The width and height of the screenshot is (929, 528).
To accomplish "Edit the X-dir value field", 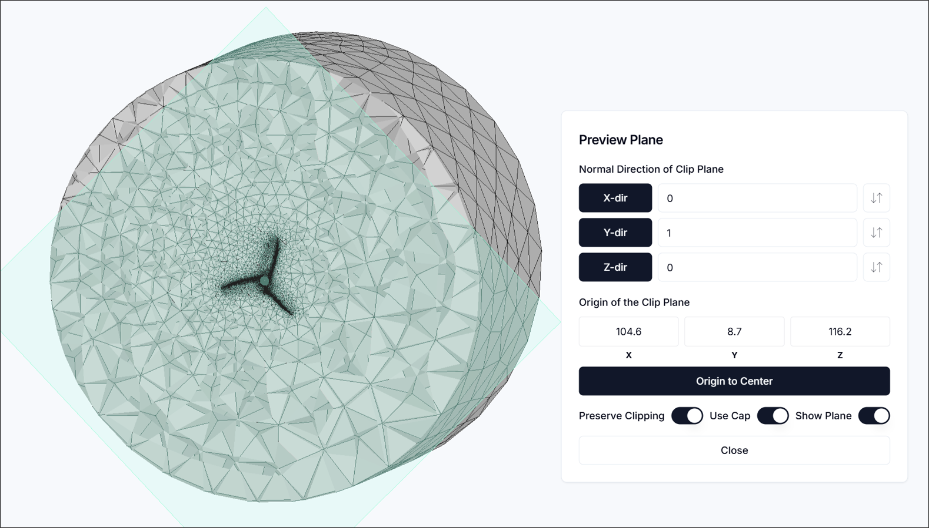I will 757,198.
